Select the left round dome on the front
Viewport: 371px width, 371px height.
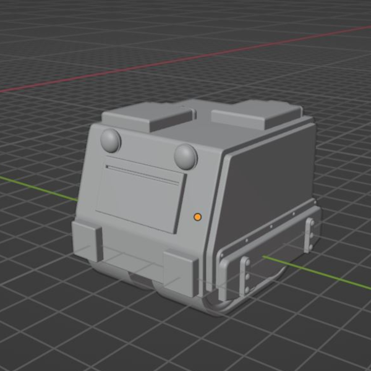pyautogui.click(x=111, y=140)
